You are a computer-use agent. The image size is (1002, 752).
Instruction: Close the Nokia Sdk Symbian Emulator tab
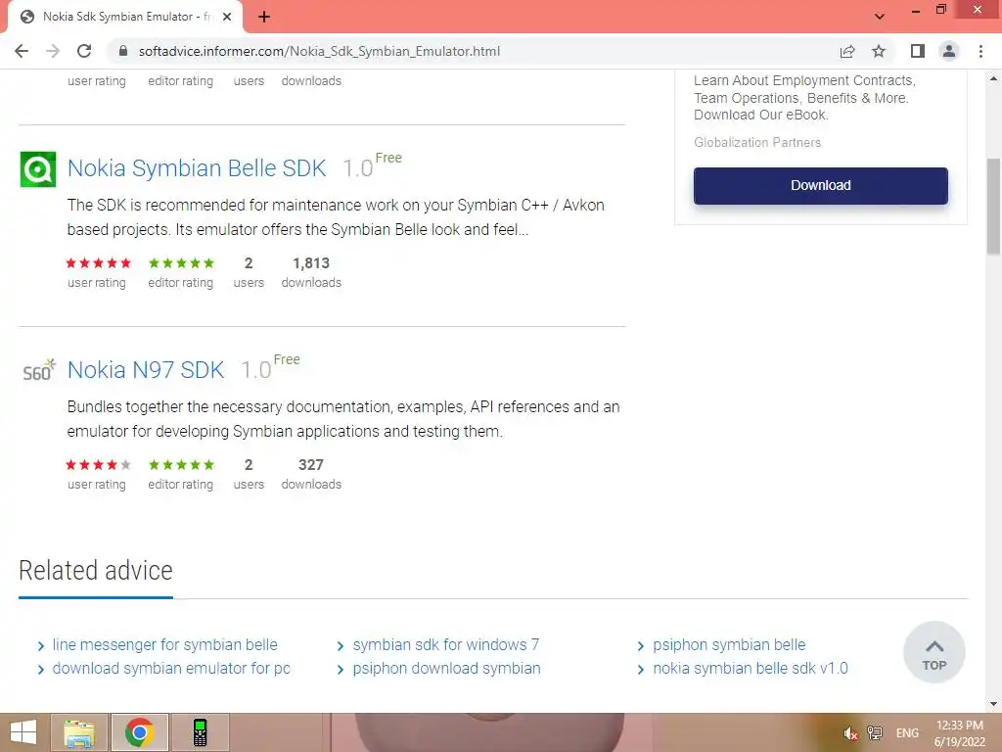pos(227,17)
